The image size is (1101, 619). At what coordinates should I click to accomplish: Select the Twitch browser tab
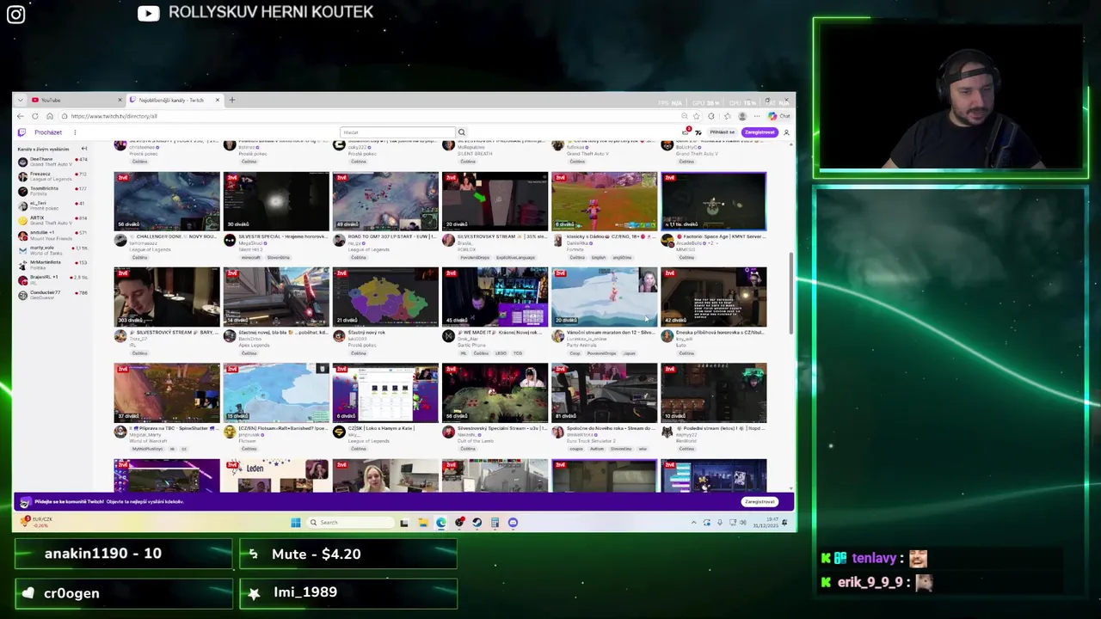click(174, 100)
